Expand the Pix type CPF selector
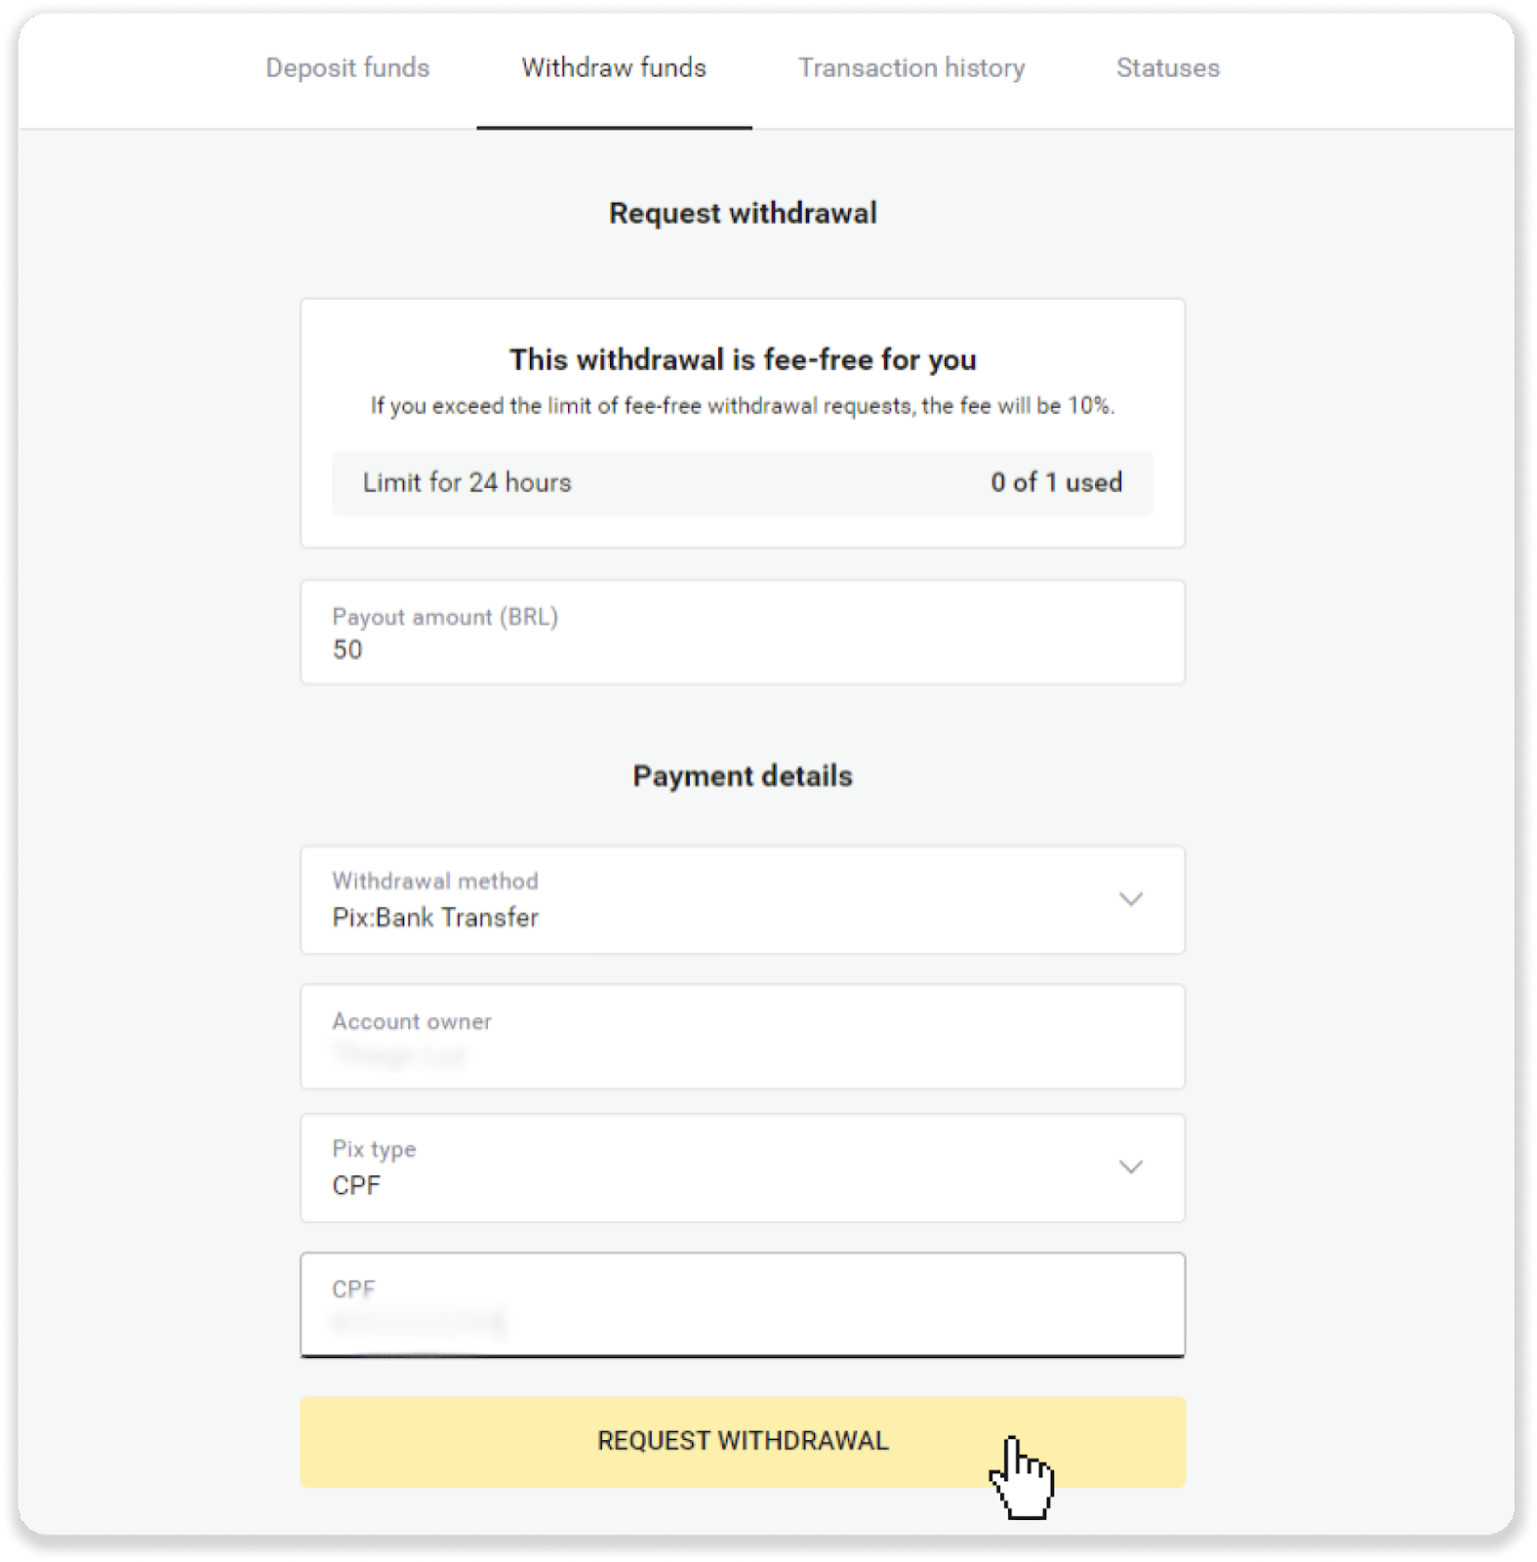 pyautogui.click(x=742, y=1169)
